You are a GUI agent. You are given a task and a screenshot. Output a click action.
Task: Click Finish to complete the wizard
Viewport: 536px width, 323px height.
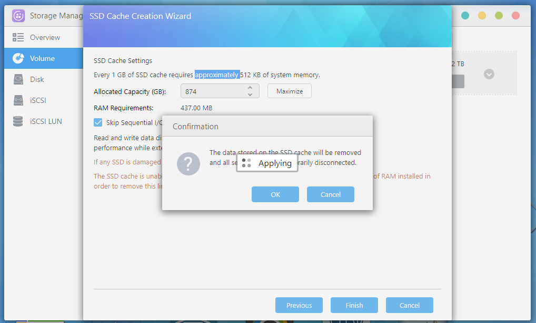click(354, 305)
